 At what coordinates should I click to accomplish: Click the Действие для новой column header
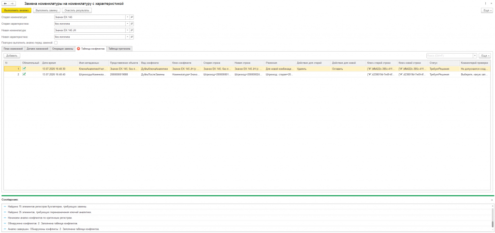coord(348,63)
